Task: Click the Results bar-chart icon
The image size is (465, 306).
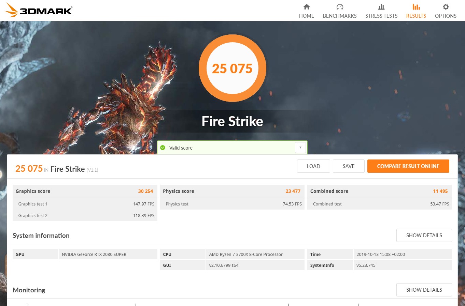Action: (x=416, y=7)
